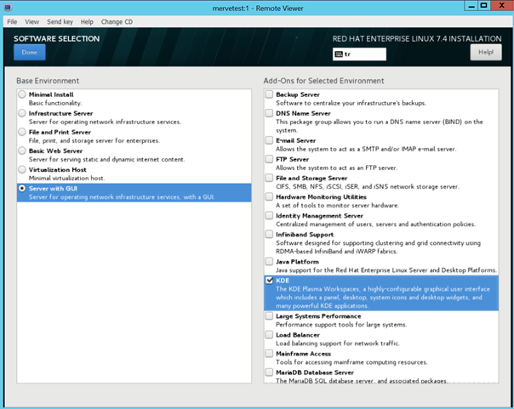Click the Remote Viewer app icon in title bar
The image size is (514, 409).
click(8, 7)
